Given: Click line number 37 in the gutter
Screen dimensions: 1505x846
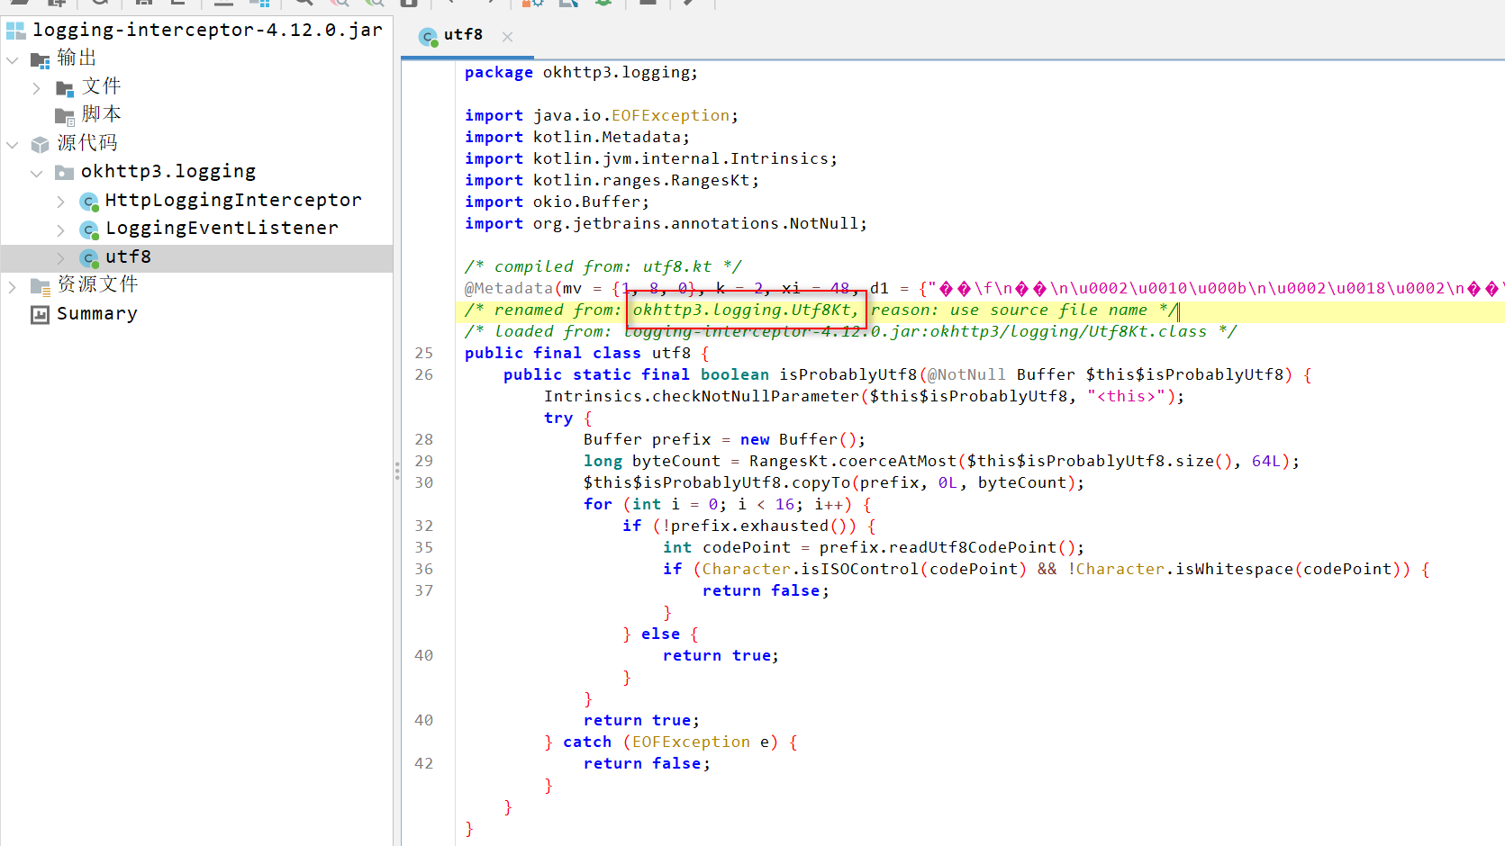Looking at the screenshot, I should pos(424,590).
